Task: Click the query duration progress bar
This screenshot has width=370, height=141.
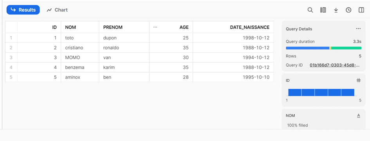Action: pos(323,48)
